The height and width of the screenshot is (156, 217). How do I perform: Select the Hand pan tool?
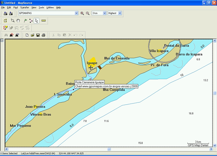coord(18,21)
